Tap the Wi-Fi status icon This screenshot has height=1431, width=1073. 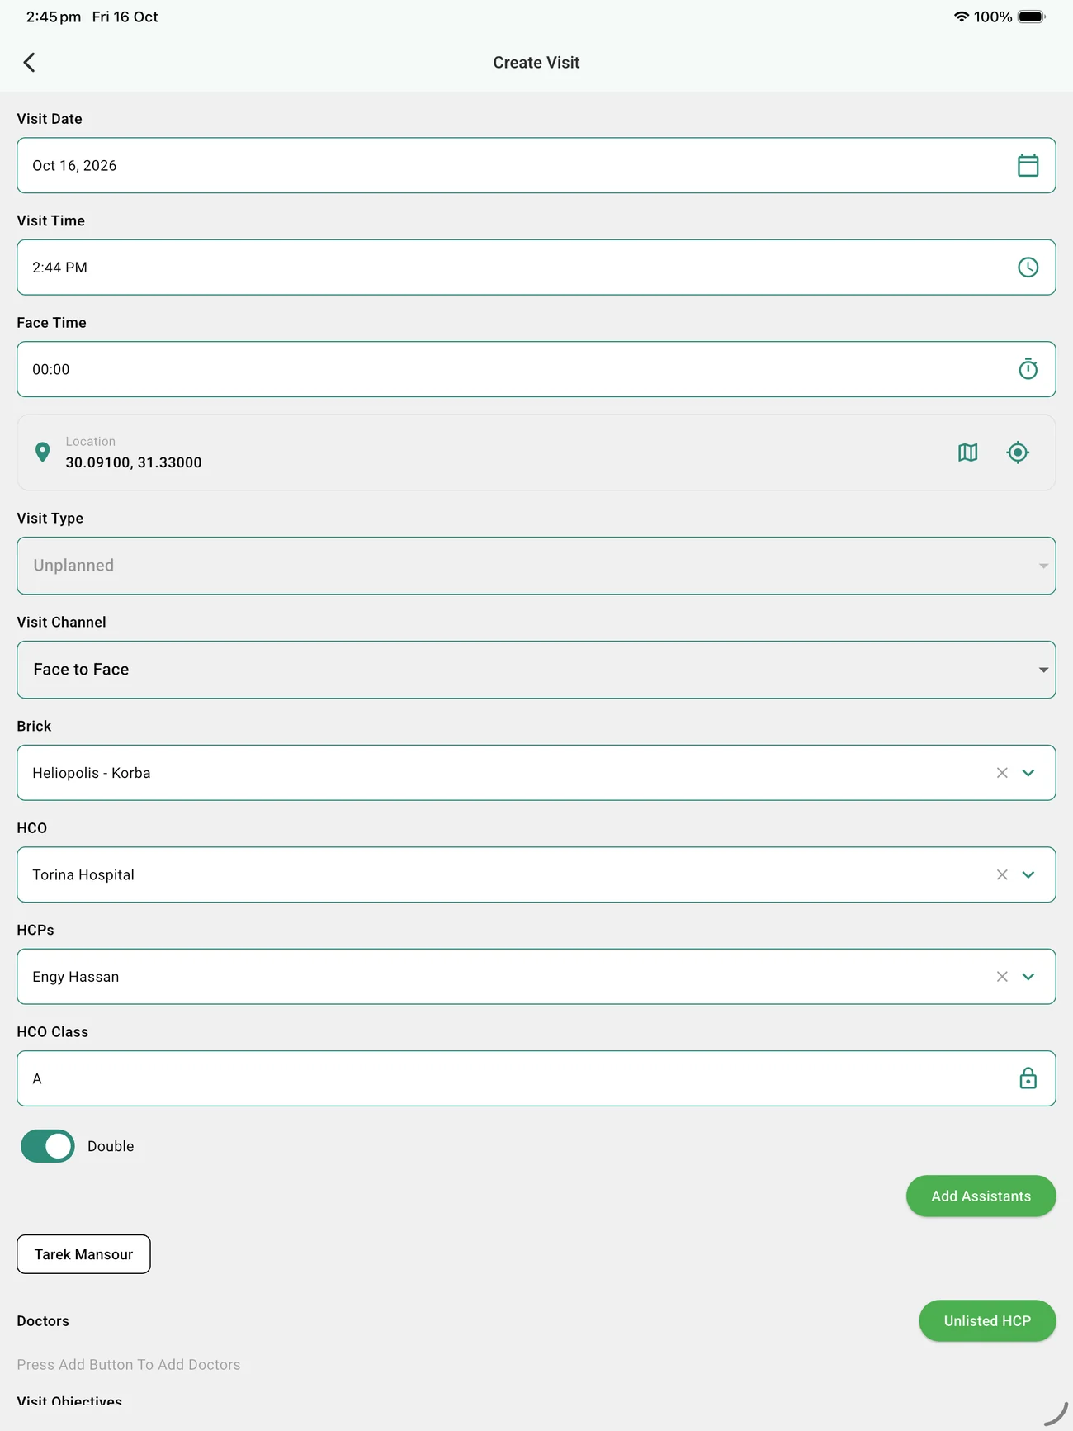[962, 17]
